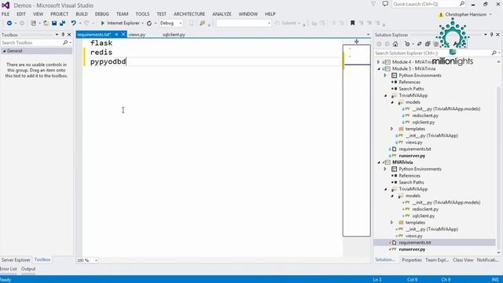
Task: Close the Toolbox panel
Action: coord(69,35)
